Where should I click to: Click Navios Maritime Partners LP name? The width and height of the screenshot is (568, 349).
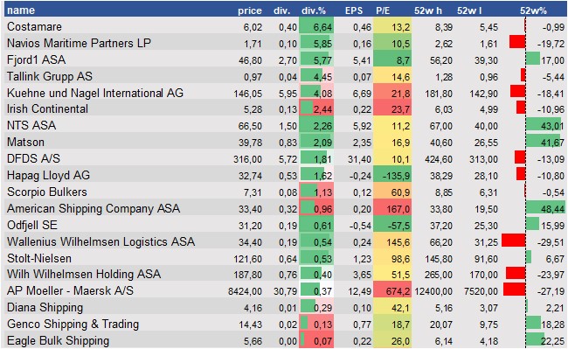point(79,43)
